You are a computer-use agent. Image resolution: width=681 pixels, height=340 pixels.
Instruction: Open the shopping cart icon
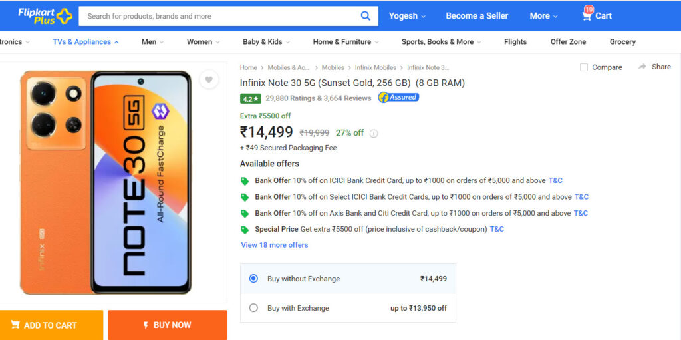pos(587,16)
